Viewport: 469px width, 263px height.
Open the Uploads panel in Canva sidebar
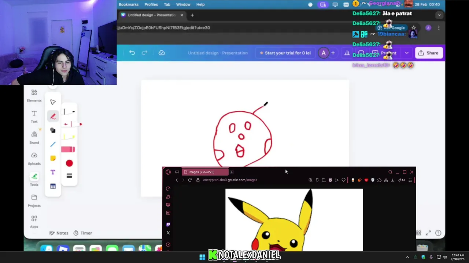pyautogui.click(x=34, y=159)
